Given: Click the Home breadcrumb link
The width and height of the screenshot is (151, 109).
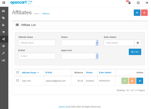Looking at the screenshot, I should click(x=37, y=14).
